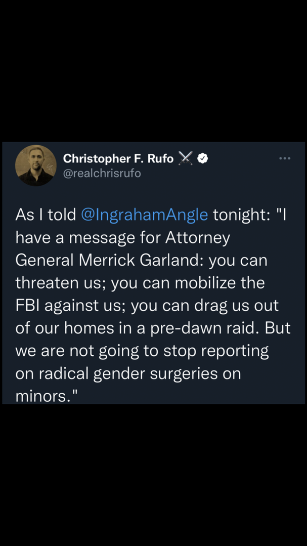Viewport: 307px width, 546px height.
Task: Open the three-dot more options menu
Action: tap(285, 159)
